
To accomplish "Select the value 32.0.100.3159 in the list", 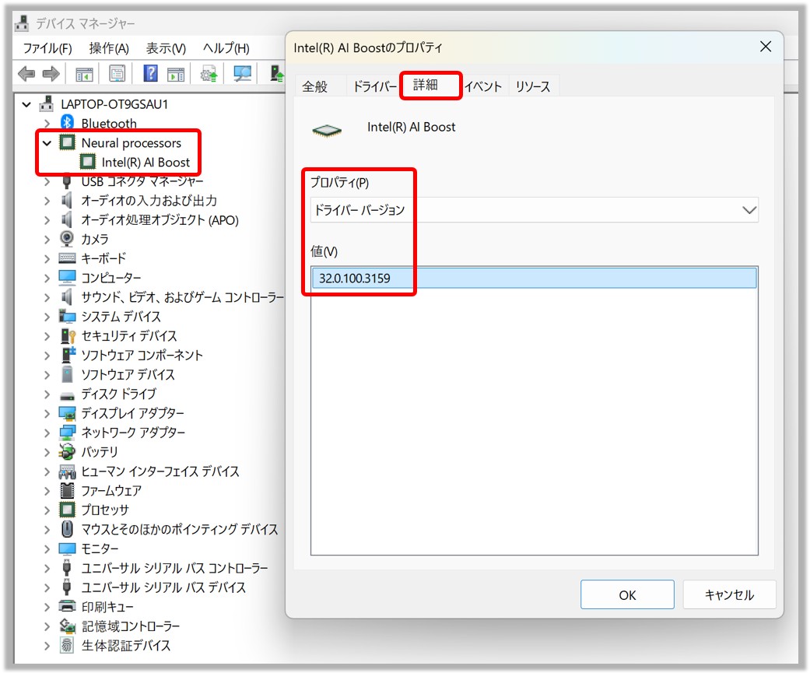I will click(x=534, y=278).
